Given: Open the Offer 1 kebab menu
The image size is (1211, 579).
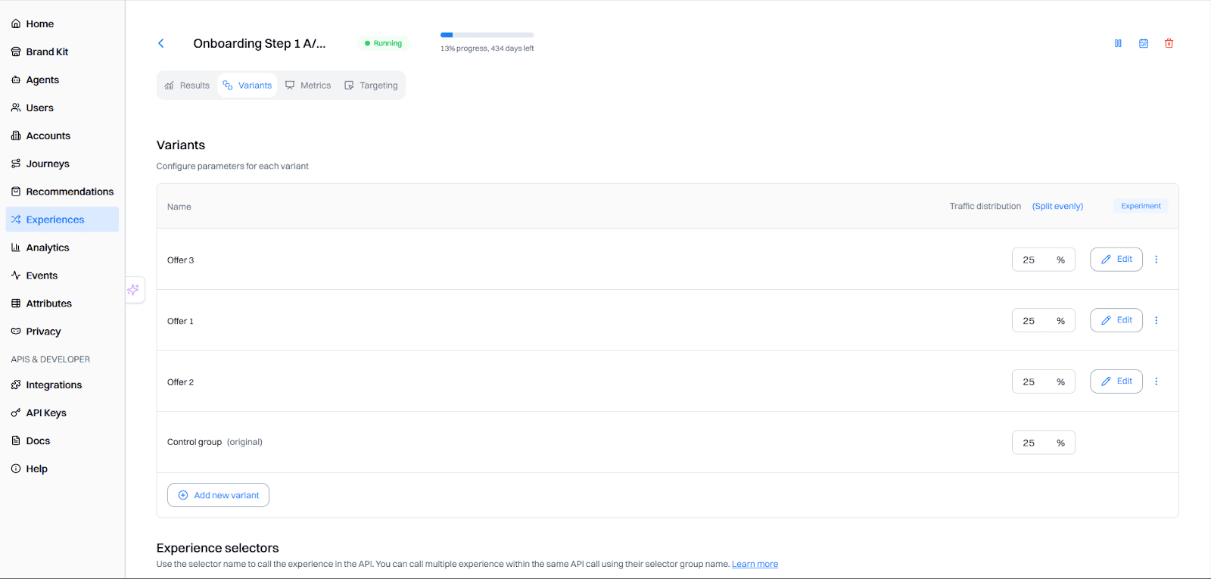Looking at the screenshot, I should [x=1156, y=320].
